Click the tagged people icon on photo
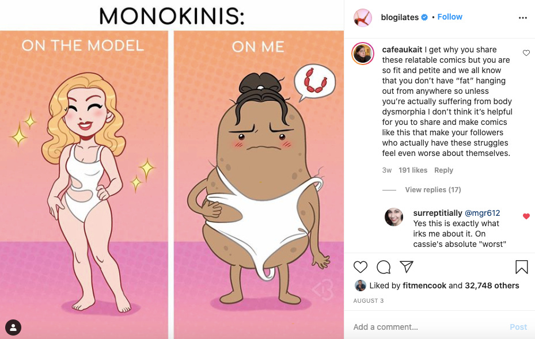Image resolution: width=535 pixels, height=339 pixels. click(13, 327)
